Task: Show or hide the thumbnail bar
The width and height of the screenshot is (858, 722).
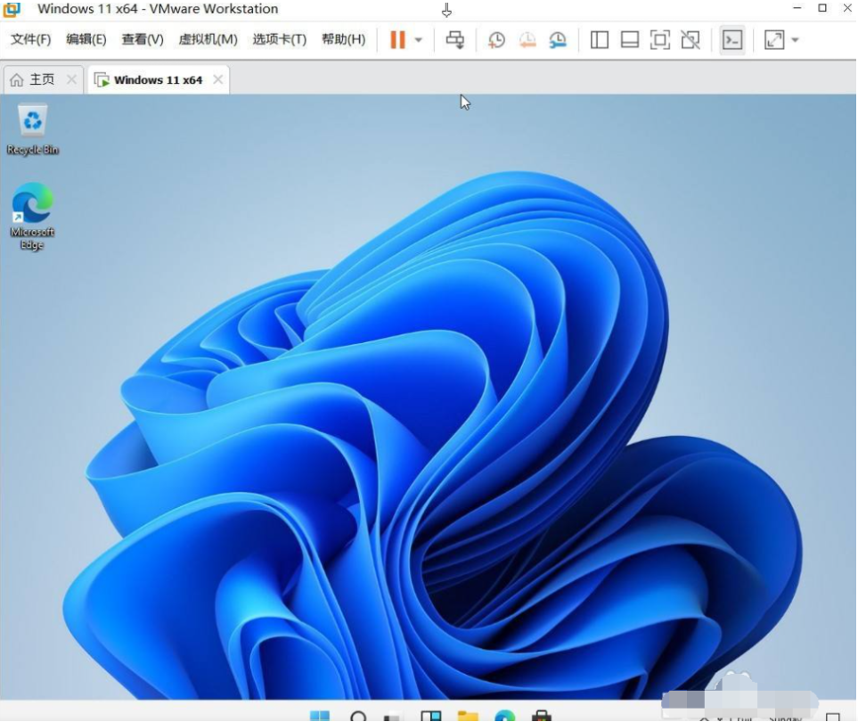Action: click(629, 39)
